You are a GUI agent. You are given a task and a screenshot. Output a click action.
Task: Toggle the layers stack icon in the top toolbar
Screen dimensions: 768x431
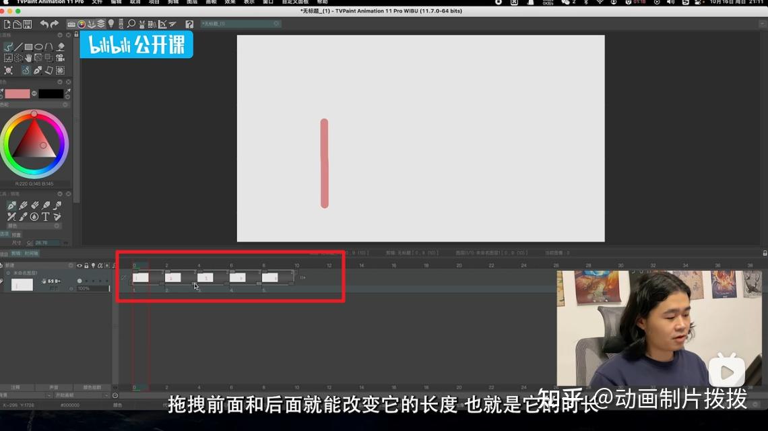click(x=101, y=24)
